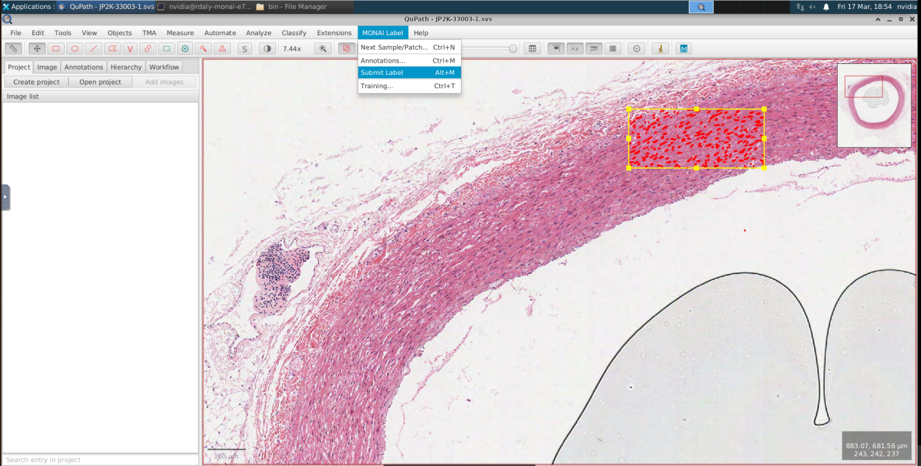This screenshot has width=921, height=466.
Task: Select the Line drawing tool
Action: click(x=93, y=49)
